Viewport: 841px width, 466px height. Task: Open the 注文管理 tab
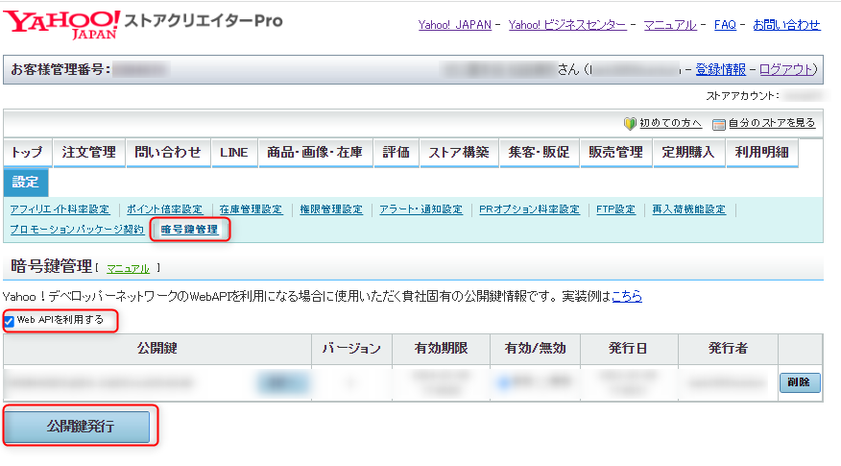pyautogui.click(x=89, y=153)
